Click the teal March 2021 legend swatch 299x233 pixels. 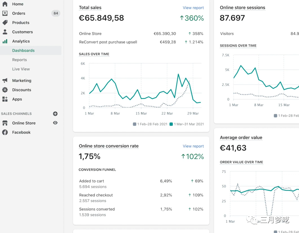pos(171,124)
